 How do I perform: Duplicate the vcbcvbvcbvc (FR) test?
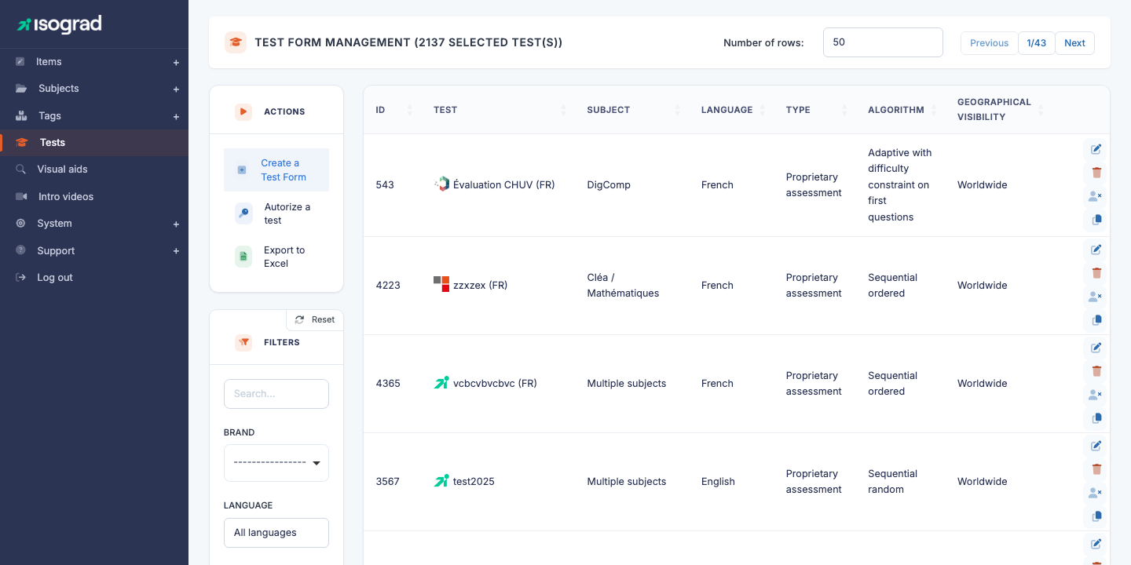pos(1096,418)
